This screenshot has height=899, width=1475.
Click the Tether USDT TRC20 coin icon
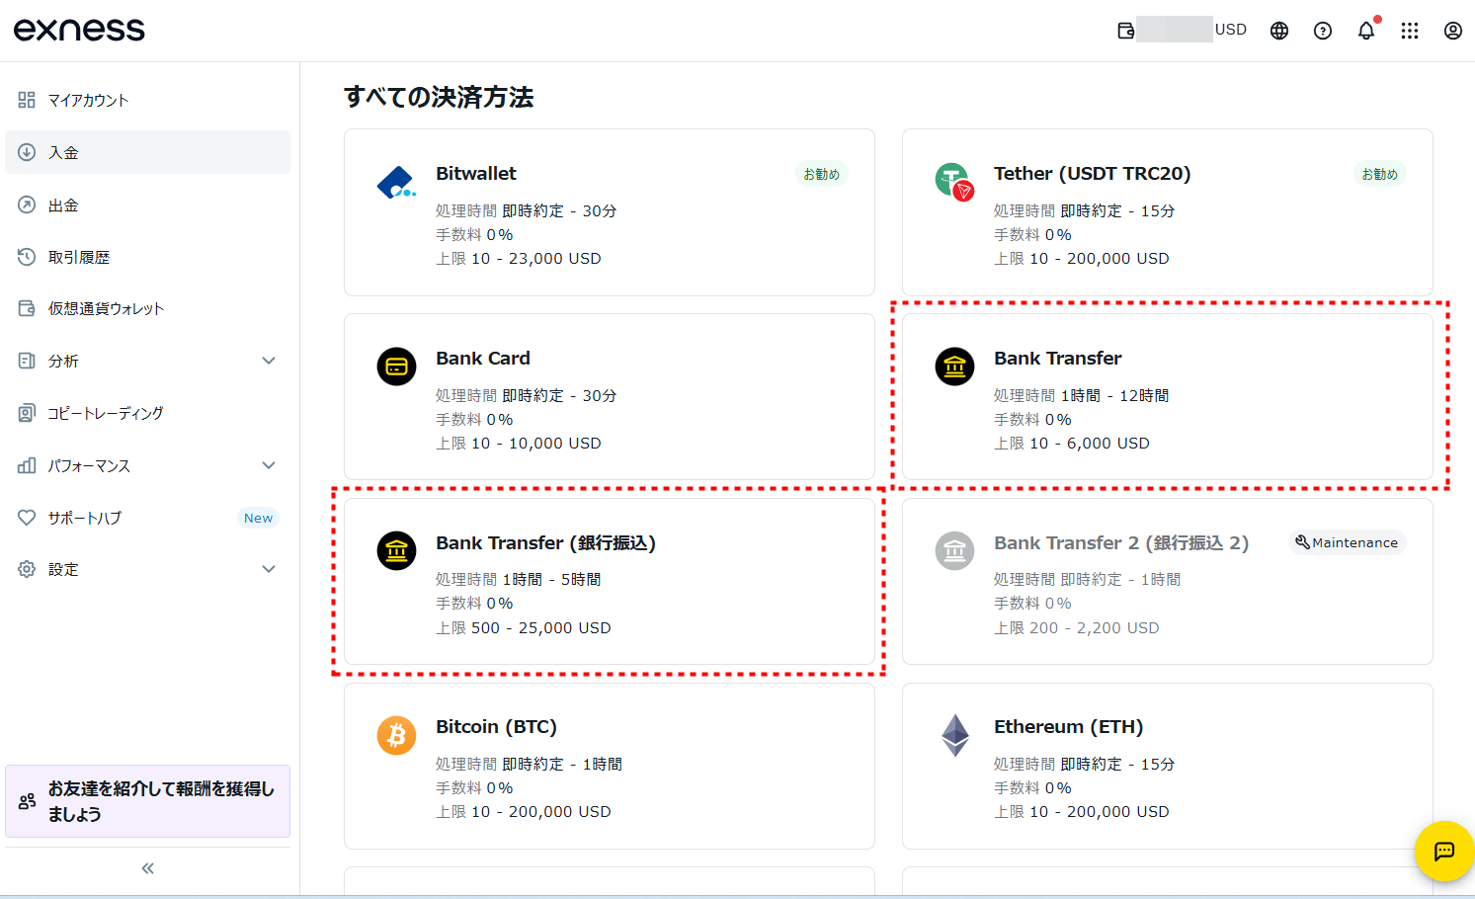[x=954, y=182]
